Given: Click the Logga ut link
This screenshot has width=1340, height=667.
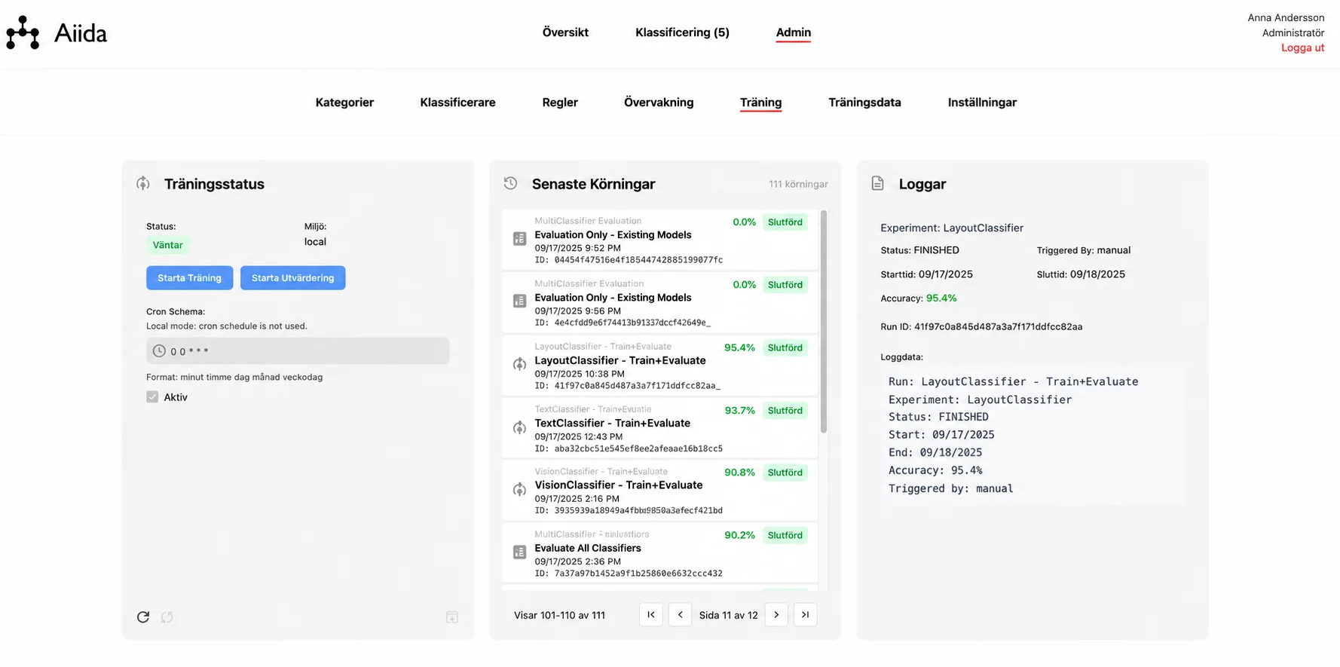Looking at the screenshot, I should click(1302, 47).
